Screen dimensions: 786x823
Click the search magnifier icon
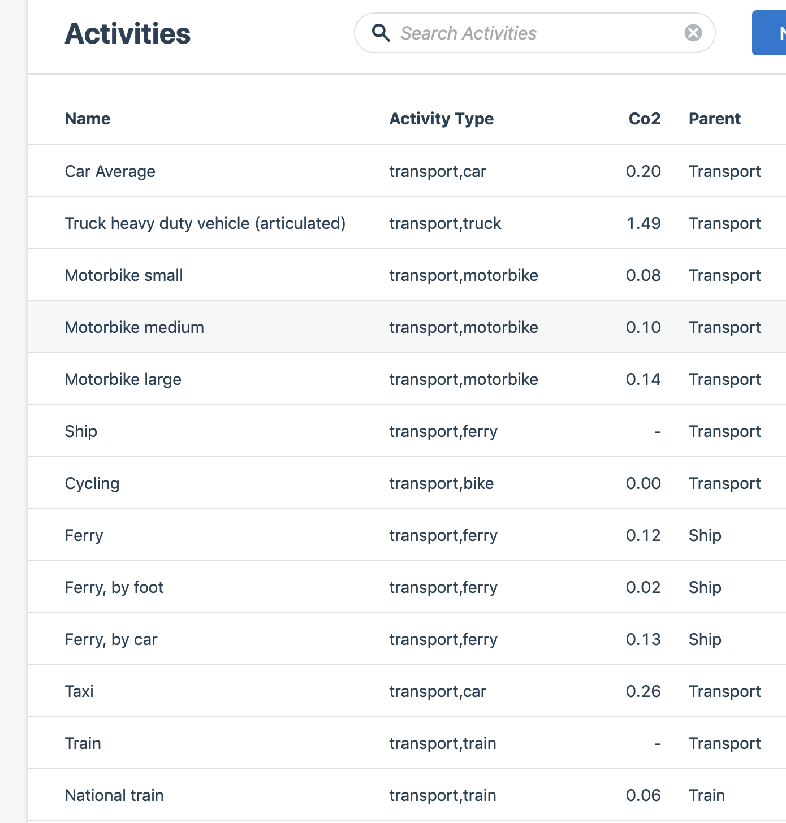[381, 33]
